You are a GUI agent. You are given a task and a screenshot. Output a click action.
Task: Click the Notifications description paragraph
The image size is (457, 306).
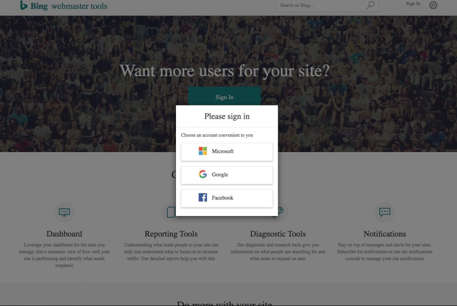point(384,252)
